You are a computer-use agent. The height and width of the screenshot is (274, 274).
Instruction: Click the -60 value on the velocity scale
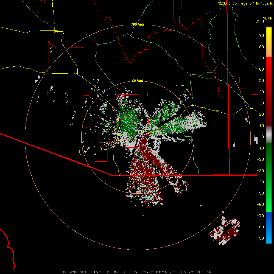260,205
